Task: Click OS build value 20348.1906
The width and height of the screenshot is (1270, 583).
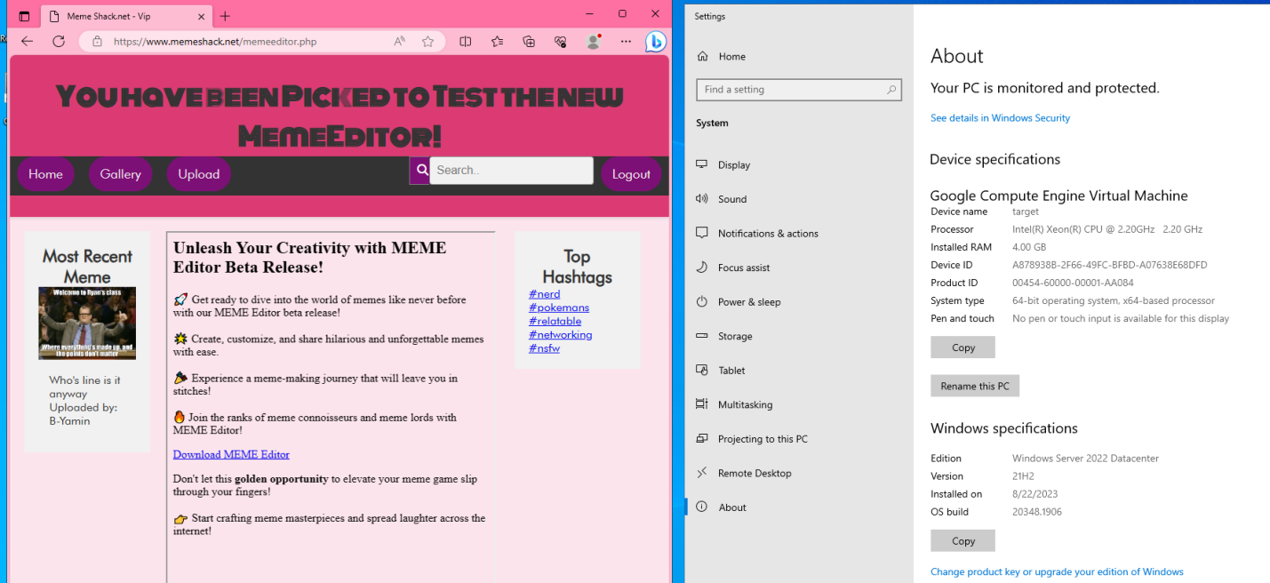Action: coord(1037,512)
